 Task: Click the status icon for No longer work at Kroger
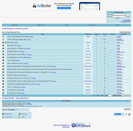(x=3, y=93)
